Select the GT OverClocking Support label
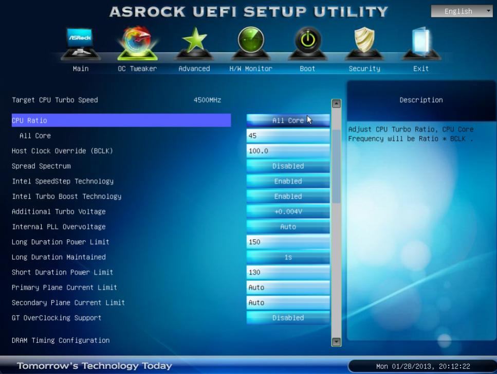Screen dimensions: 497x374 [x=57, y=318]
